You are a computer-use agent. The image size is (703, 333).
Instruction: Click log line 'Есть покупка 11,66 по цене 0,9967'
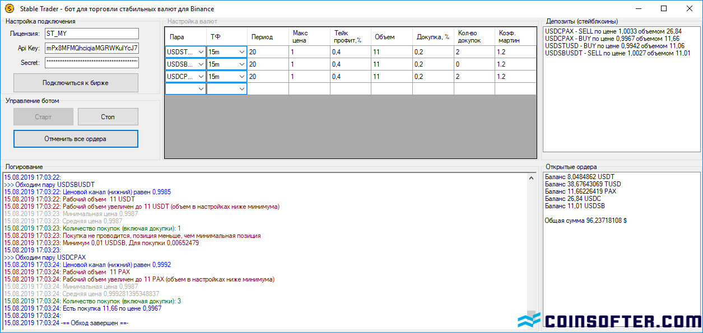pyautogui.click(x=113, y=308)
